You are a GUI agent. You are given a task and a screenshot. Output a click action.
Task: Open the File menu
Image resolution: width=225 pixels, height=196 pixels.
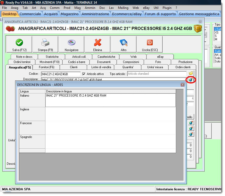(4, 8)
